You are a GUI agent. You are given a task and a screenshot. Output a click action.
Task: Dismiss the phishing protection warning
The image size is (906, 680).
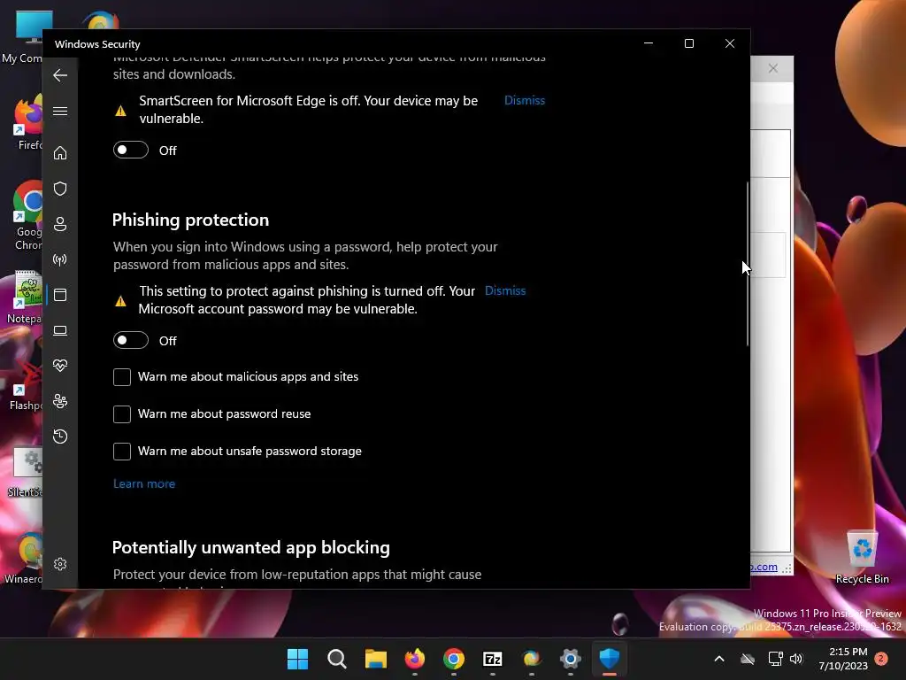coord(505,290)
